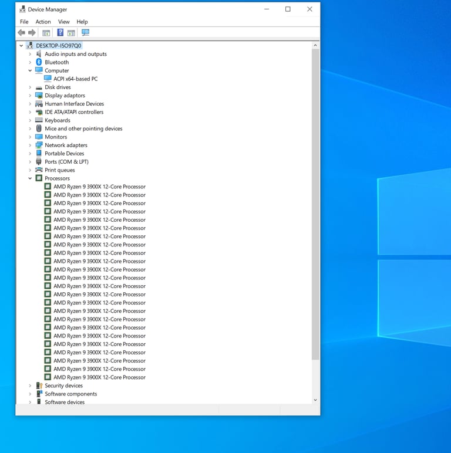Collapse the Computer category
The width and height of the screenshot is (451, 453).
tap(30, 70)
